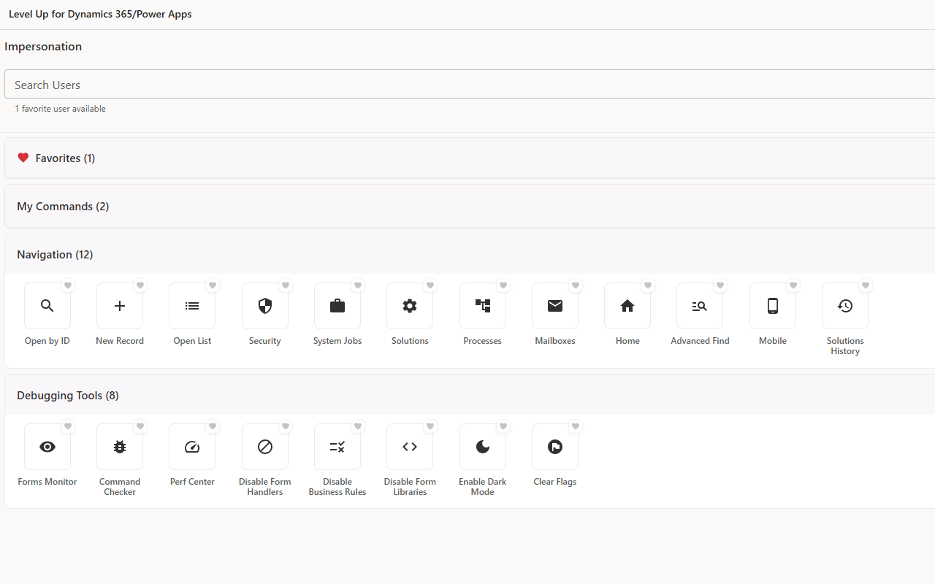Click the Impersonation heading
The height and width of the screenshot is (584, 935).
[x=43, y=47]
